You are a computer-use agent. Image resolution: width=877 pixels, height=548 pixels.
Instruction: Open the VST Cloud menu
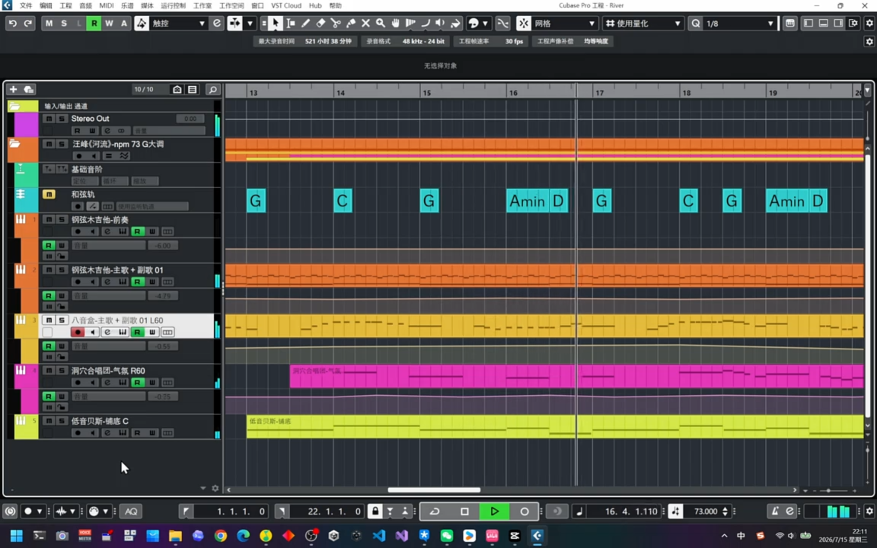(x=286, y=6)
